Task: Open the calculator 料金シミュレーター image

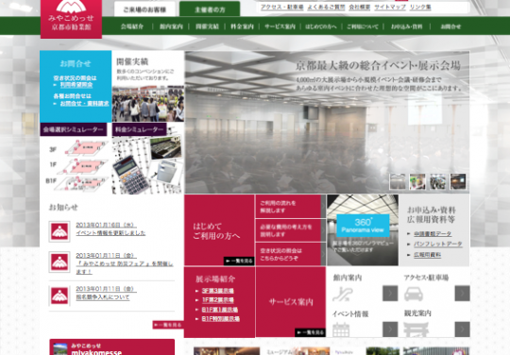Action: (148, 165)
